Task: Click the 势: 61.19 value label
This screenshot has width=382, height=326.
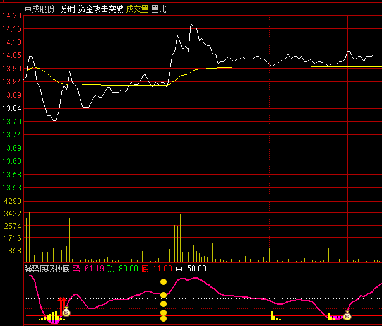Action: coord(88,269)
